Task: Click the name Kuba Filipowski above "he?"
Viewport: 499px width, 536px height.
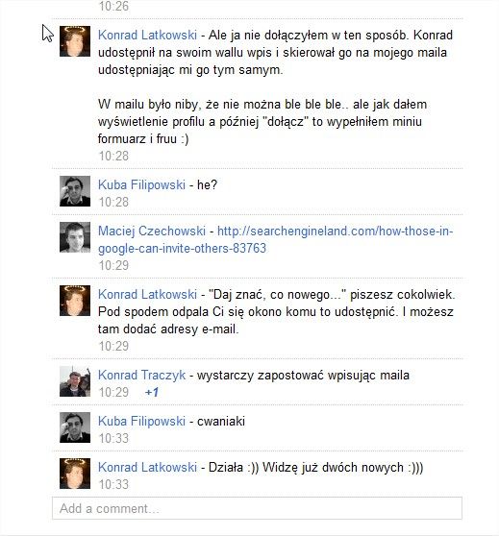Action: pos(141,184)
